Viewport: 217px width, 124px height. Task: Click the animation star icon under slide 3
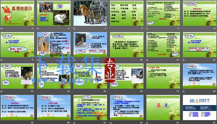(x=74, y=29)
